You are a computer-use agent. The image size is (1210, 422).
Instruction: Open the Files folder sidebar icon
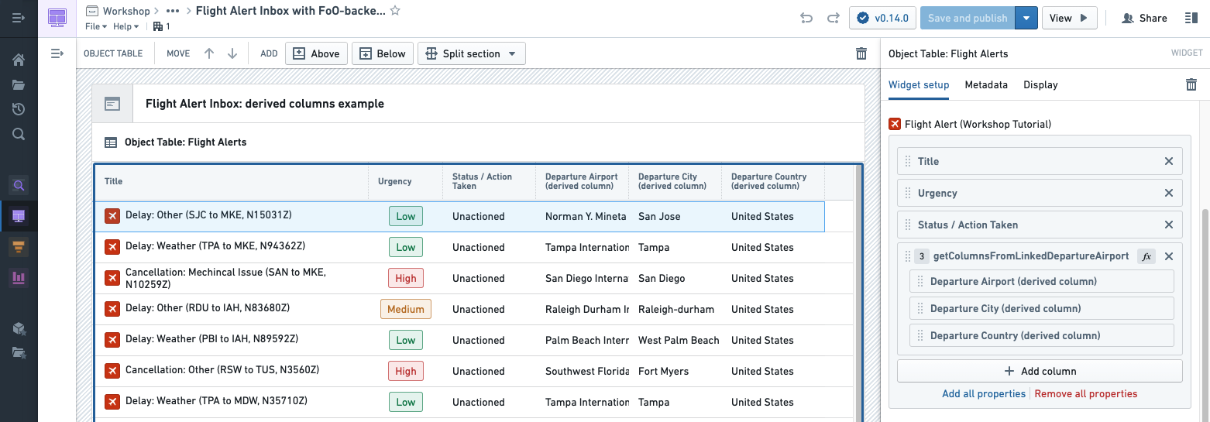point(19,84)
